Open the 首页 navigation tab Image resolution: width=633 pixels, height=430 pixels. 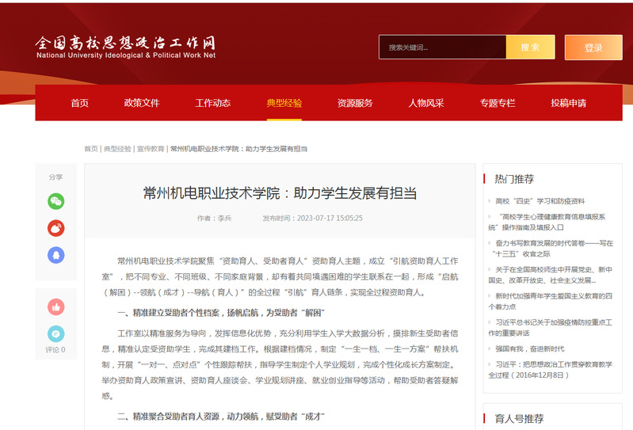79,103
